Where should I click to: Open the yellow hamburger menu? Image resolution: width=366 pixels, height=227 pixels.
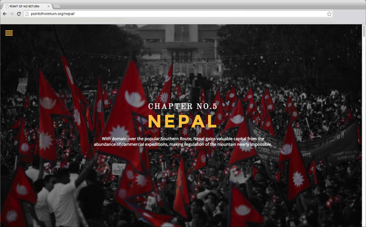9,33
